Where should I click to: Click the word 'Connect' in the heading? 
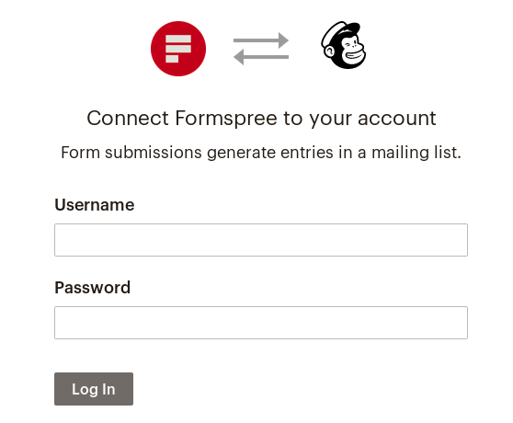pos(128,118)
